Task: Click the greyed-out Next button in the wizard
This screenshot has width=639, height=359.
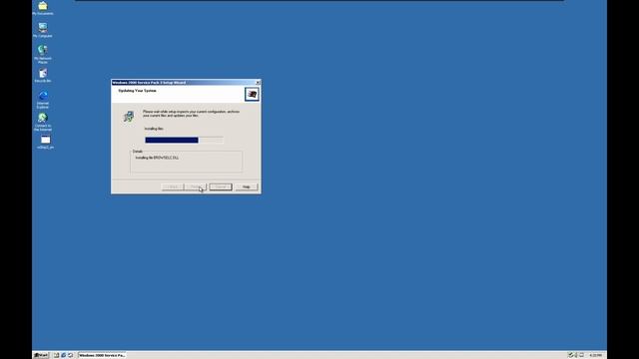Action: pos(196,186)
